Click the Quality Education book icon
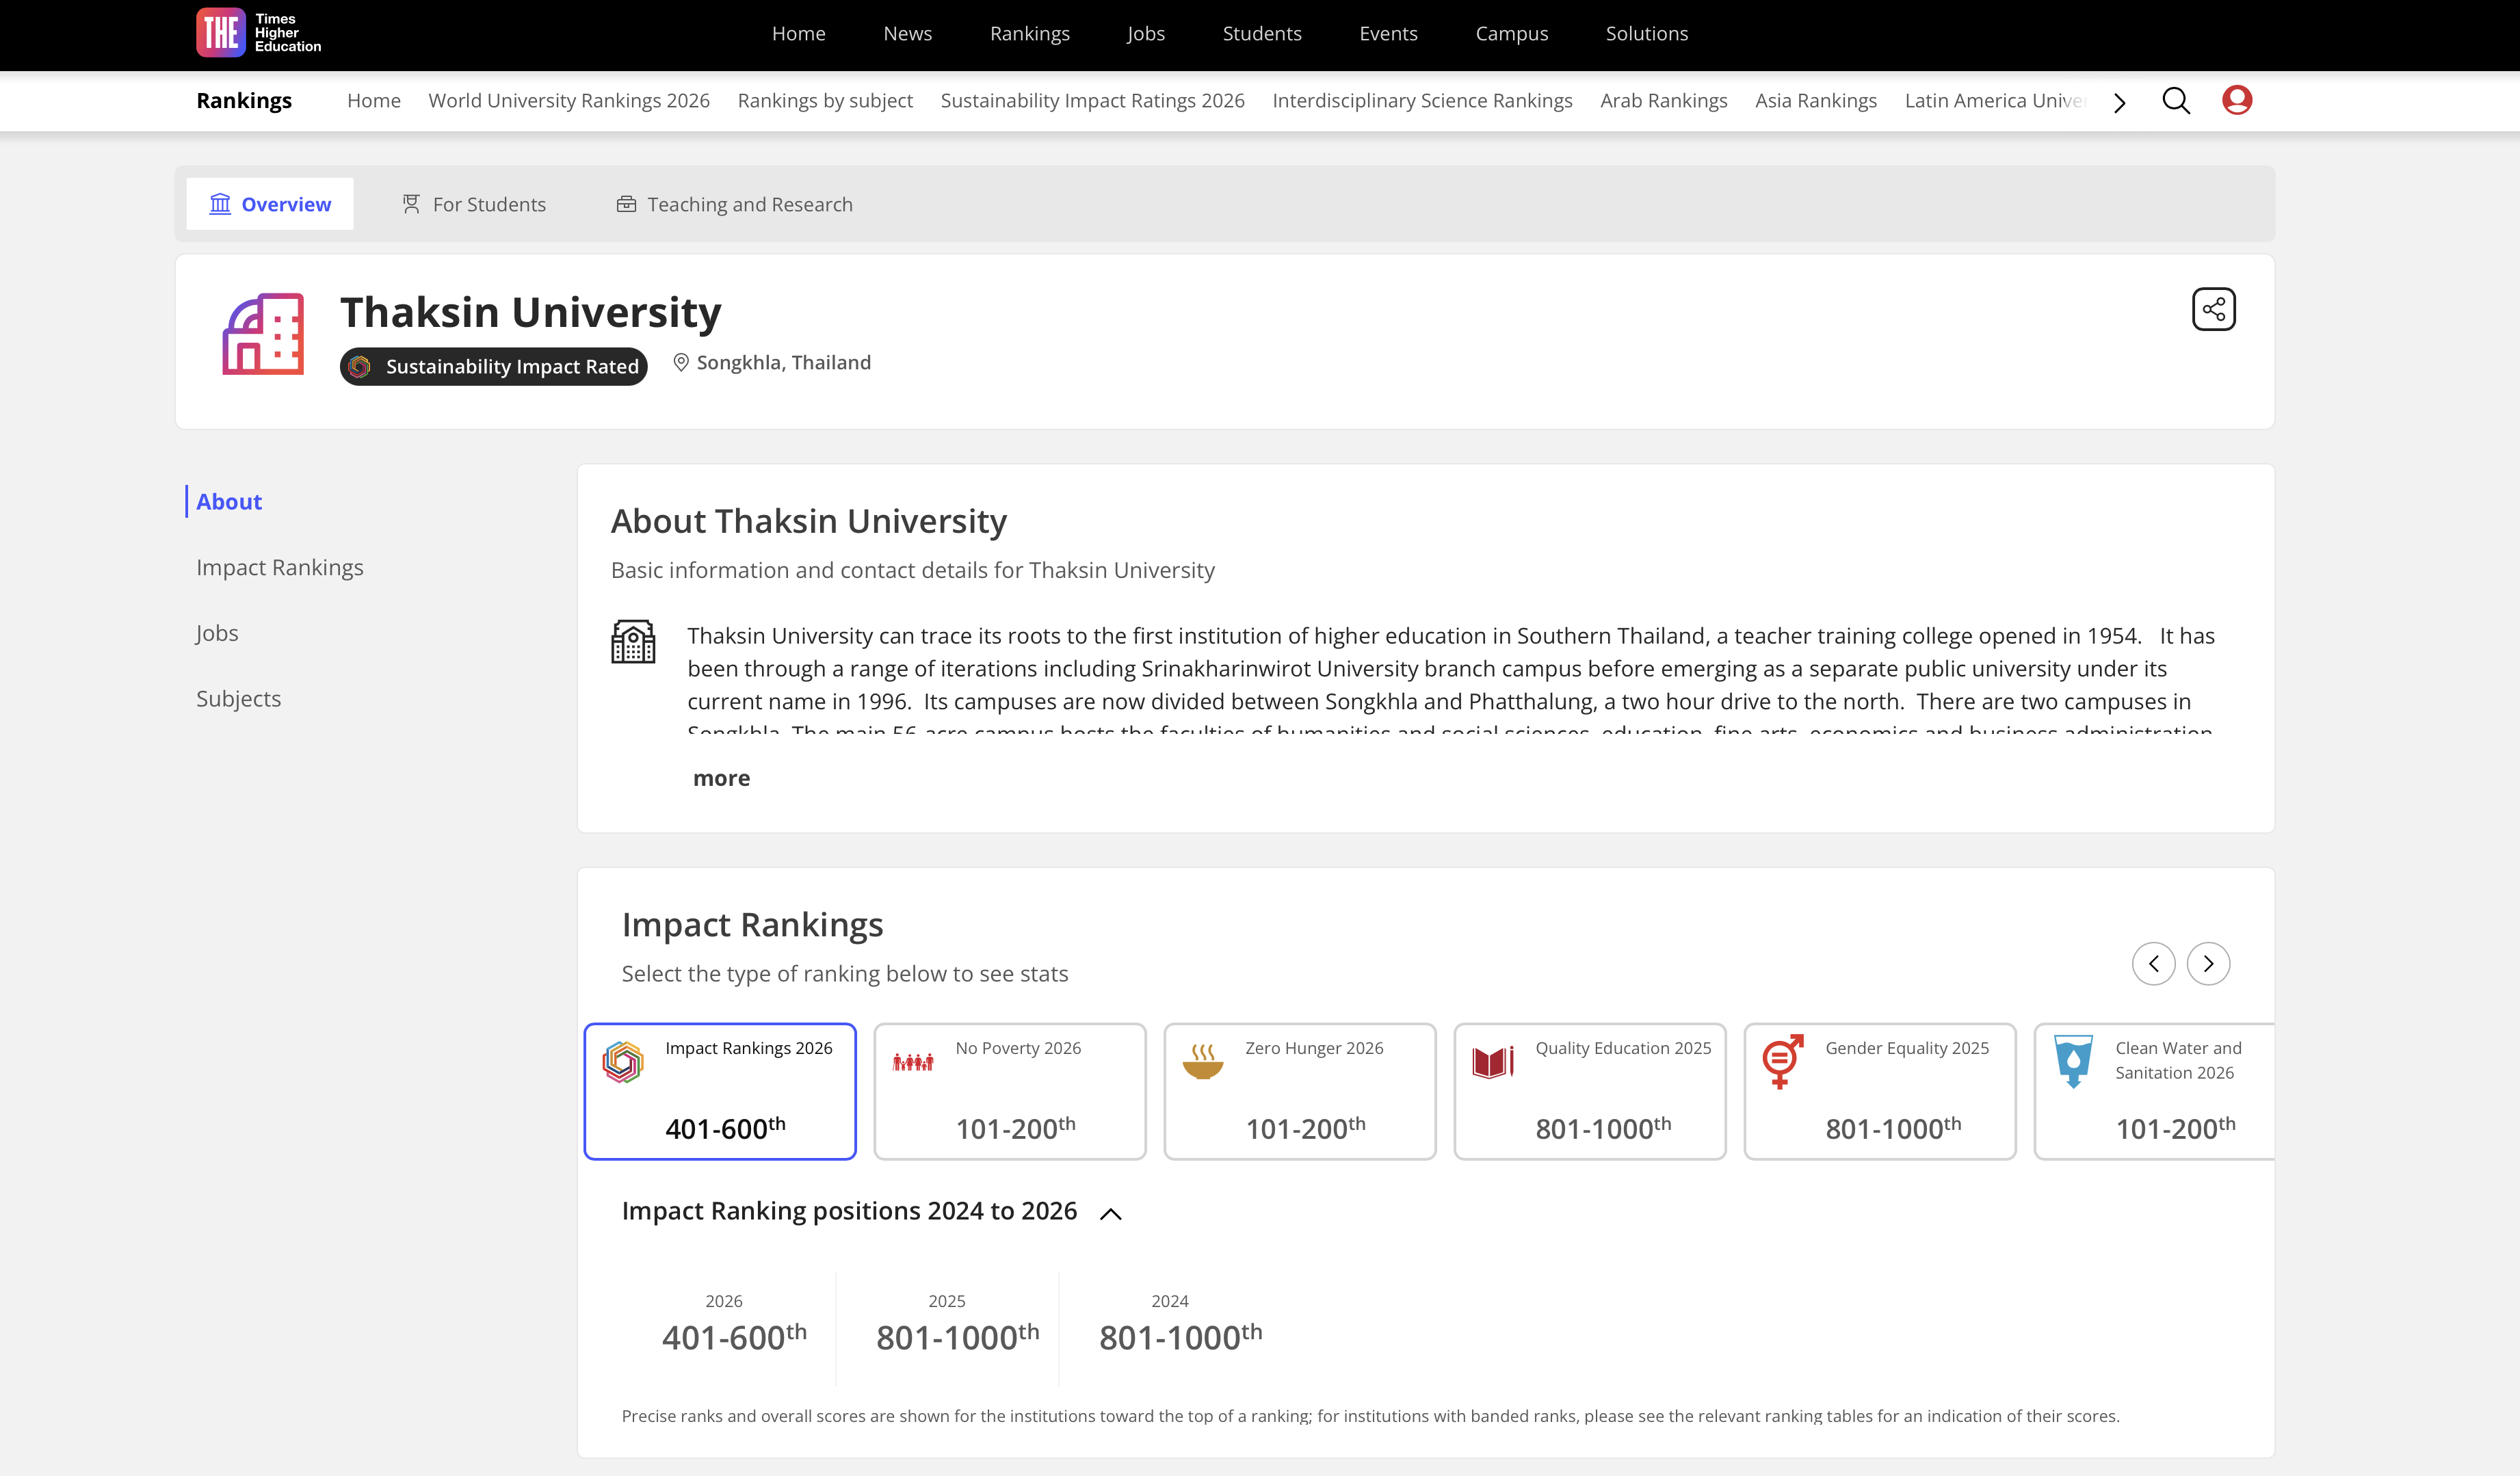The image size is (2520, 1476). (1493, 1061)
